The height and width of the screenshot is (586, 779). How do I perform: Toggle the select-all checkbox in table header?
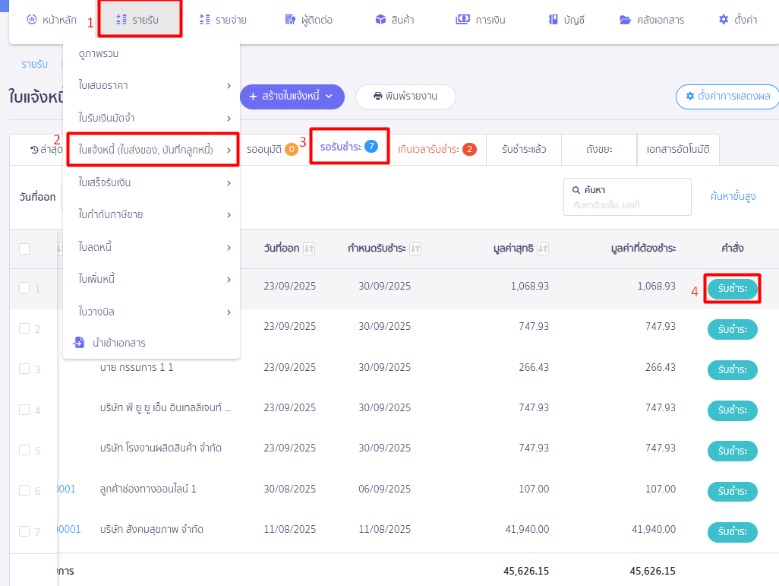[x=24, y=249]
